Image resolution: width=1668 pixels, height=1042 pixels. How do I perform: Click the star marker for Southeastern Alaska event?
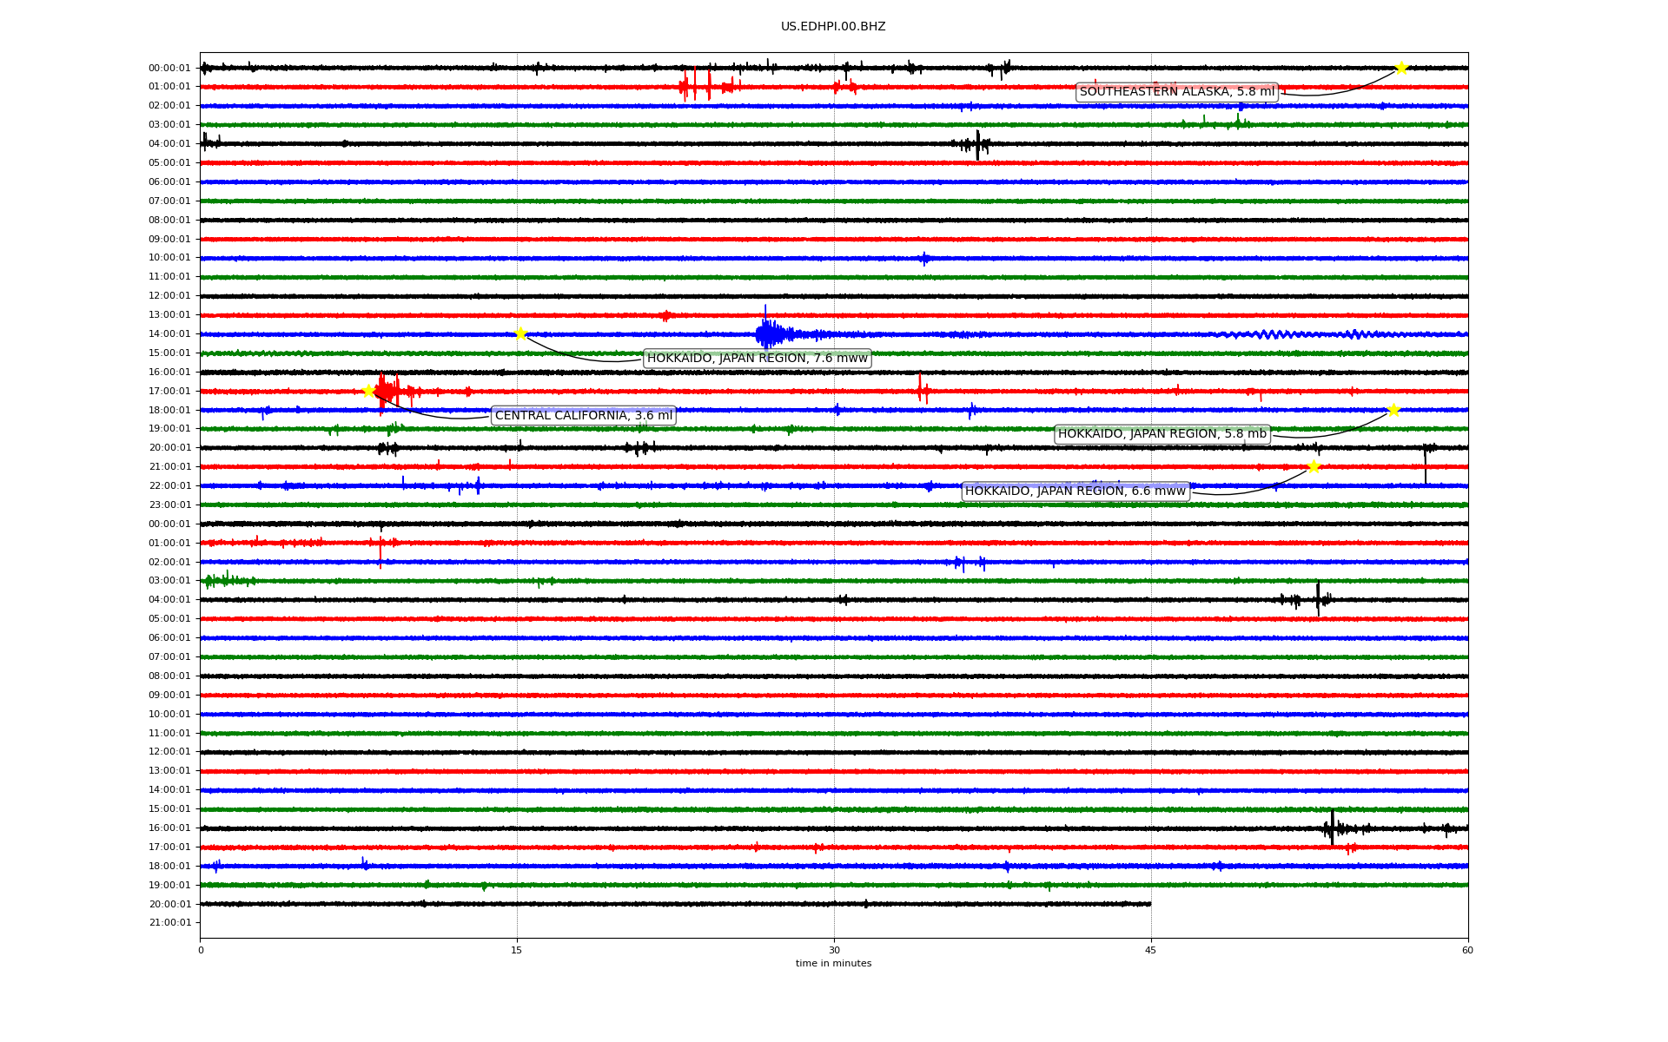click(1400, 68)
